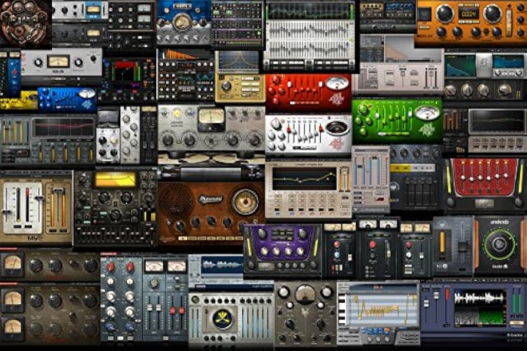Open the brown vintage radio style plugin

tap(211, 214)
